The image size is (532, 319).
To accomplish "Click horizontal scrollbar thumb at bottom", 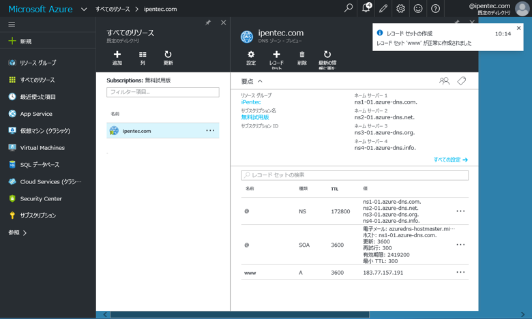I will pyautogui.click(x=239, y=315).
